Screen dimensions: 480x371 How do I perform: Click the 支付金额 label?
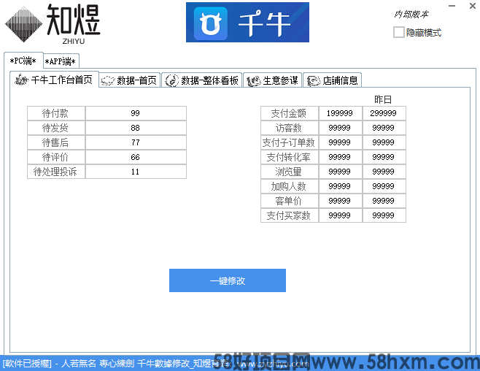289,113
